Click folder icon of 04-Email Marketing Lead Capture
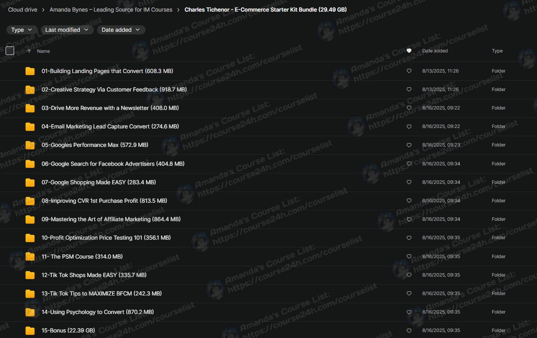Screen dimensions: 537x338 (30, 127)
